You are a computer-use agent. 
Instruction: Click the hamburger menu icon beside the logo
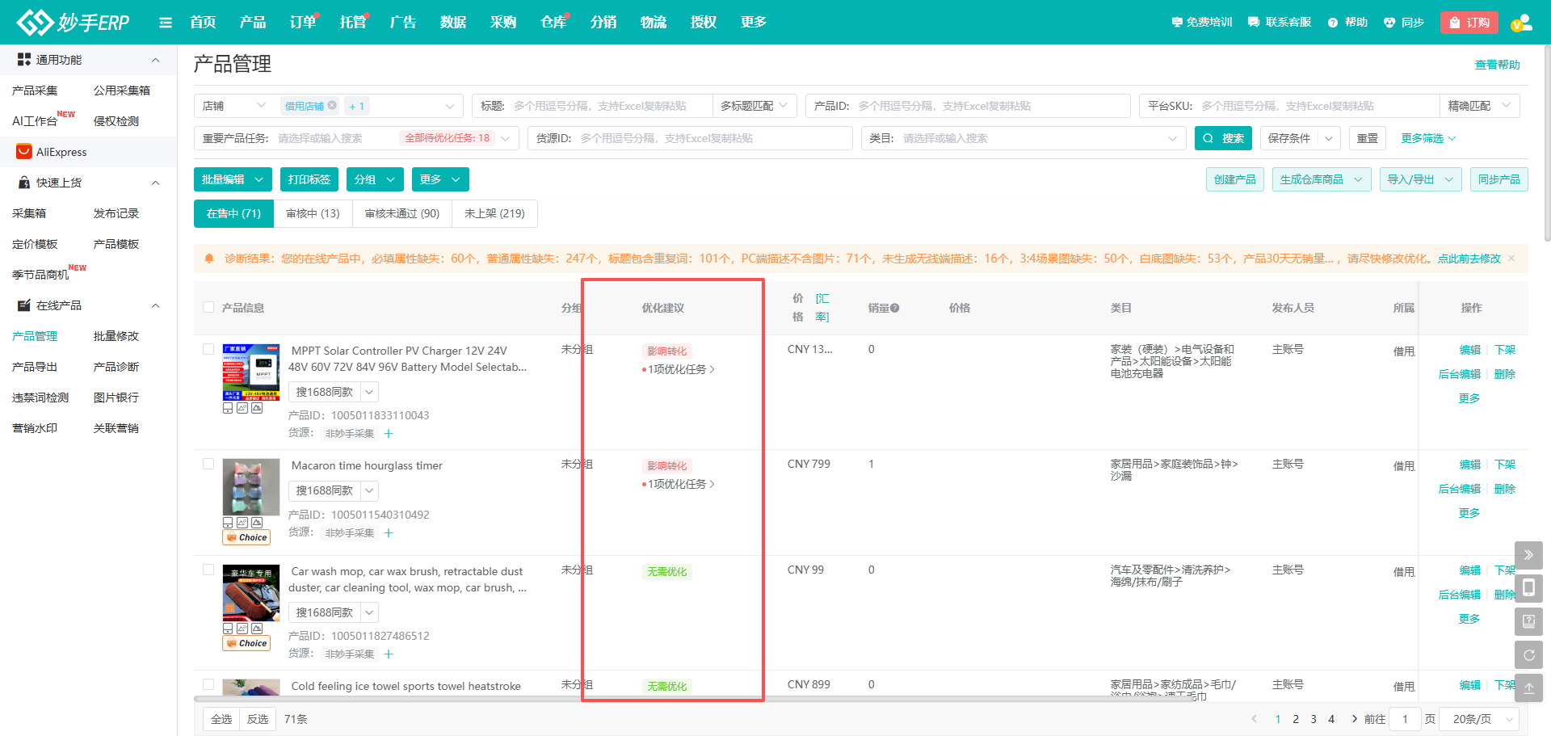point(166,23)
